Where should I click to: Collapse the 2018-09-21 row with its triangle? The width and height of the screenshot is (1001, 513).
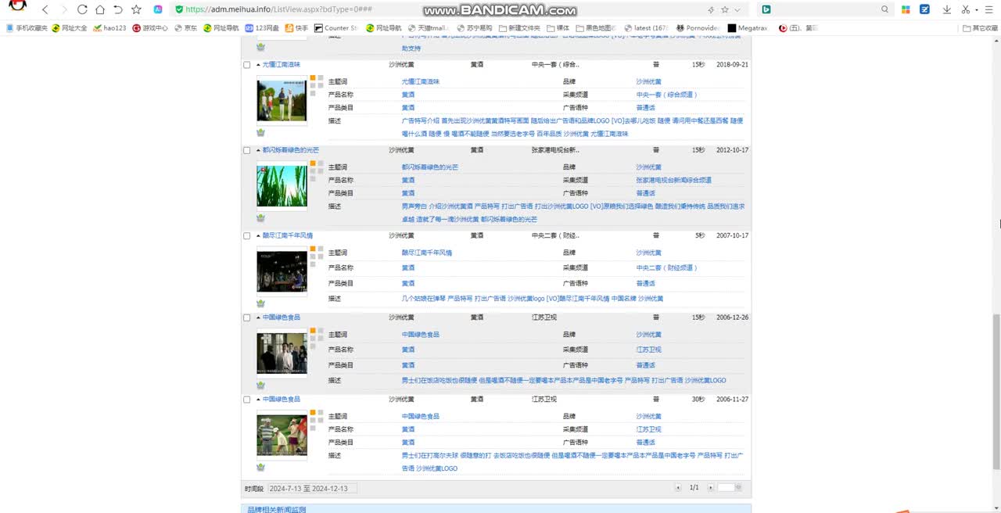(258, 65)
